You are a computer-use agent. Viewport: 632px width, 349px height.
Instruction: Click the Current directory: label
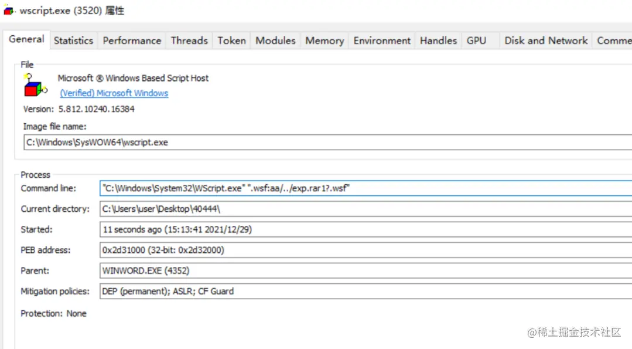pyautogui.click(x=55, y=209)
